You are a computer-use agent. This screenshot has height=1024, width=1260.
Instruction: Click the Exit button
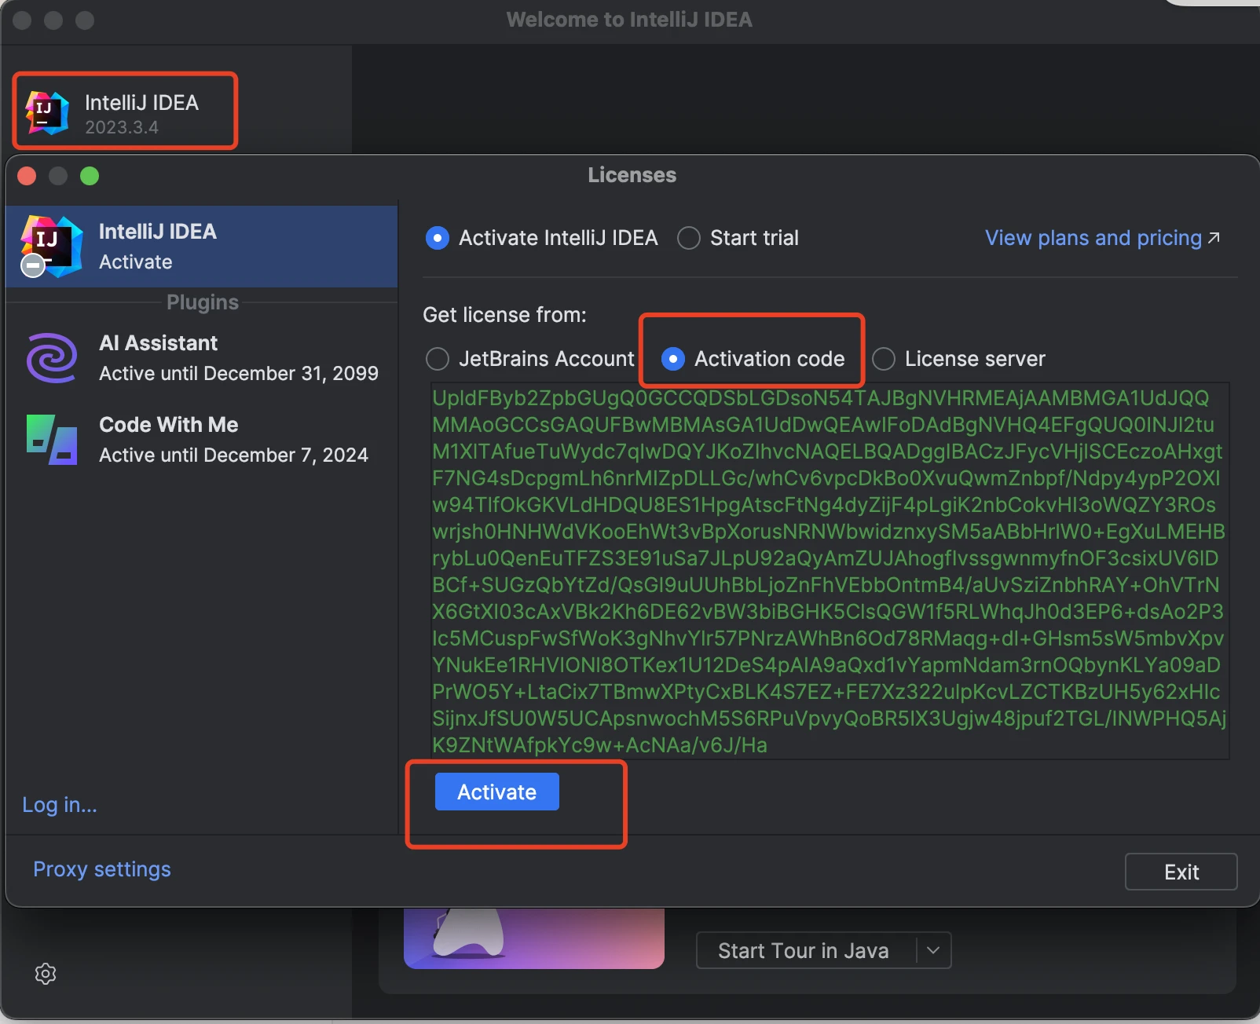[x=1181, y=872]
